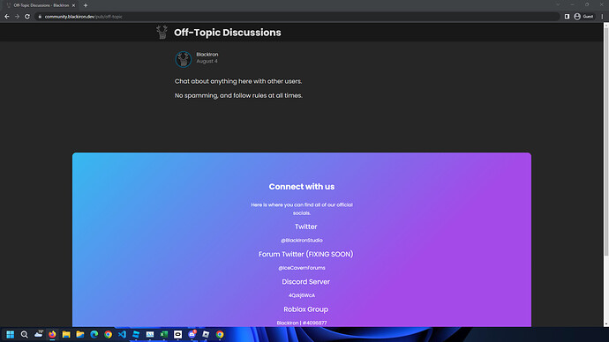Click the August 4 post date
This screenshot has height=342, width=609.
point(207,62)
